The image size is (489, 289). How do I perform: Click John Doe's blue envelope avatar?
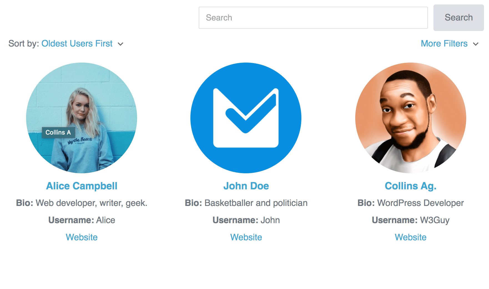point(246,118)
